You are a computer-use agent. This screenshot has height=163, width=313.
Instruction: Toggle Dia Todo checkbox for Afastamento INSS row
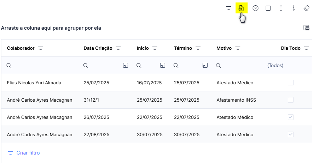tap(291, 100)
